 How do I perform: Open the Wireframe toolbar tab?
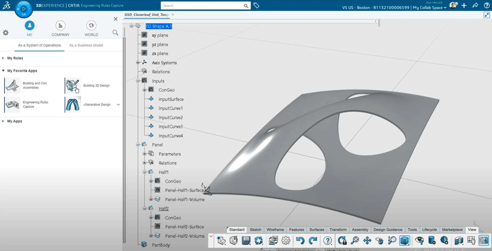(275, 230)
